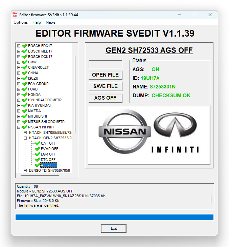
Task: Click the green checkmark beside HONDA
Action: (x=25, y=95)
